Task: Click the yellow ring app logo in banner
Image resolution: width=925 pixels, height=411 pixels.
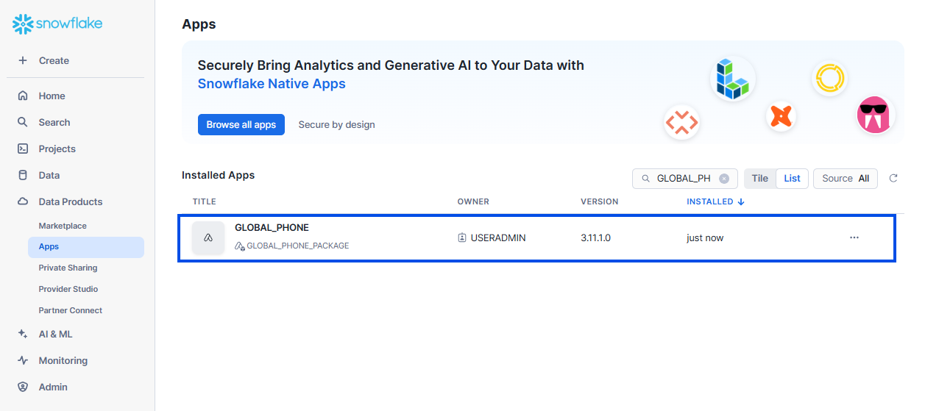Action: (830, 77)
